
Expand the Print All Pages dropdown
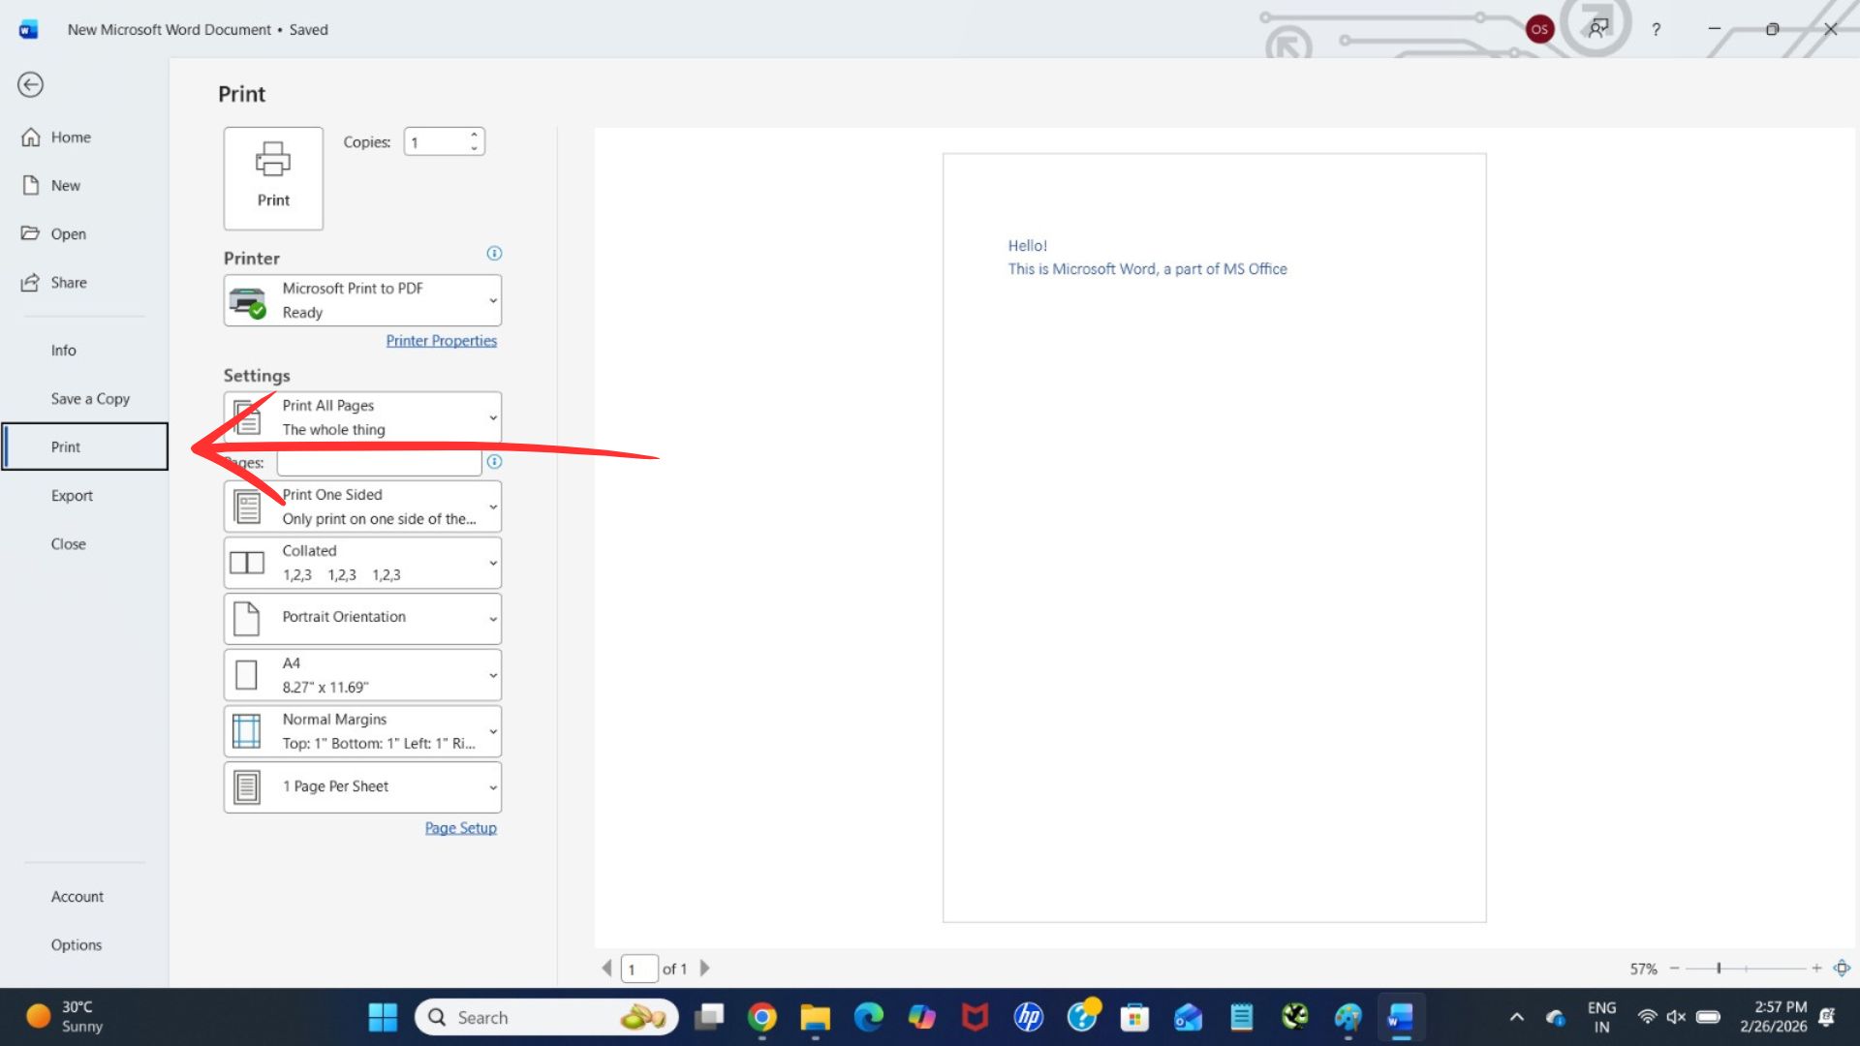pos(362,417)
